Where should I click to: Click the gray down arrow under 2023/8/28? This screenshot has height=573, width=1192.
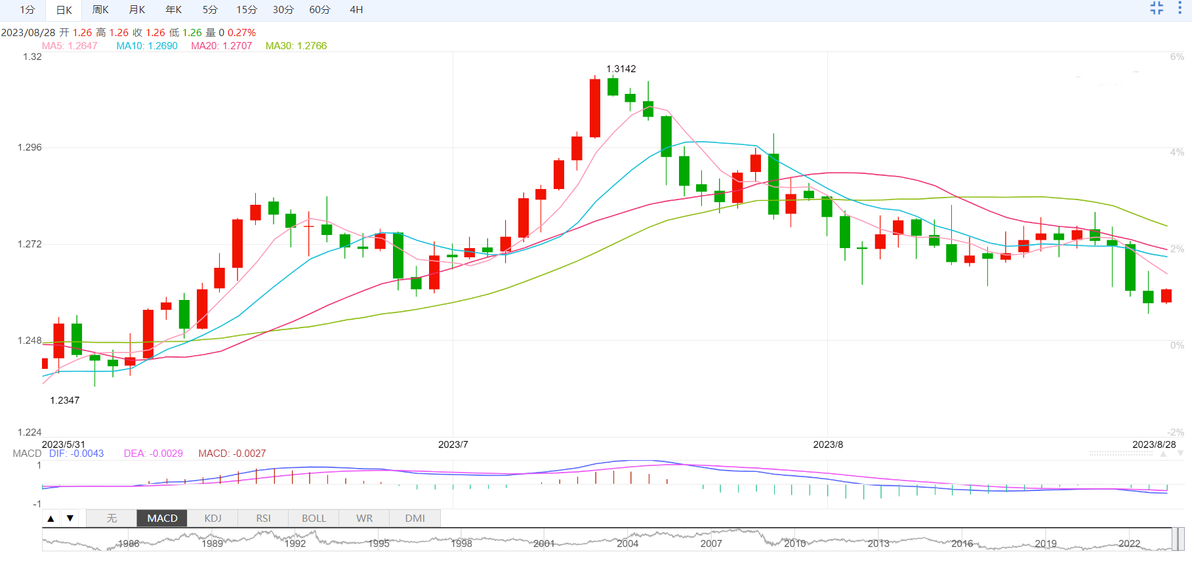[x=1180, y=454]
